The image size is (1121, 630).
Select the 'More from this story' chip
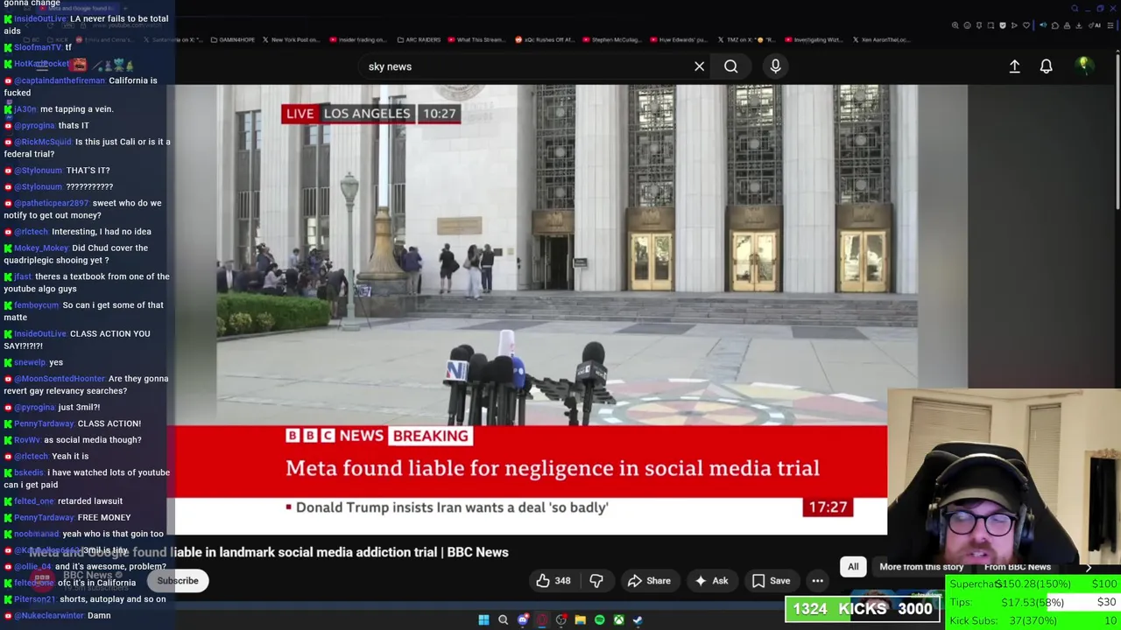[921, 567]
